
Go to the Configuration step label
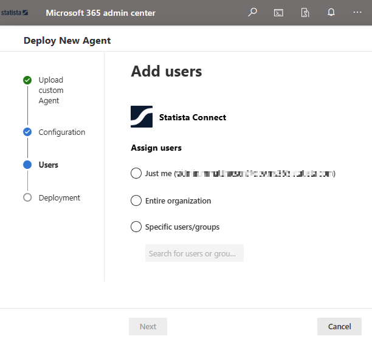[x=62, y=132]
